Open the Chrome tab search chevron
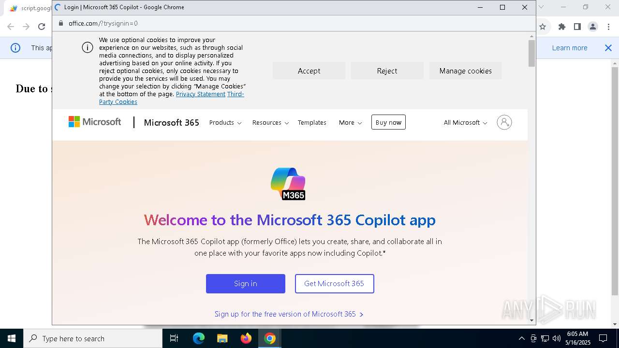The image size is (619, 348). click(x=541, y=7)
